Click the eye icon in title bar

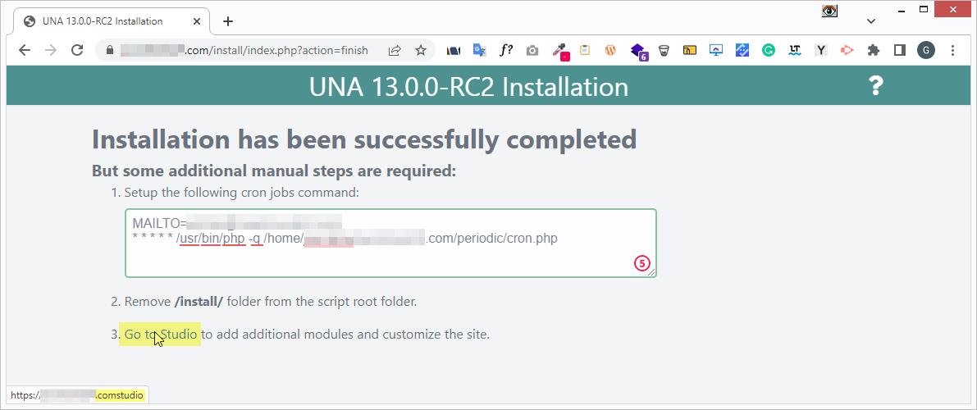pyautogui.click(x=829, y=11)
